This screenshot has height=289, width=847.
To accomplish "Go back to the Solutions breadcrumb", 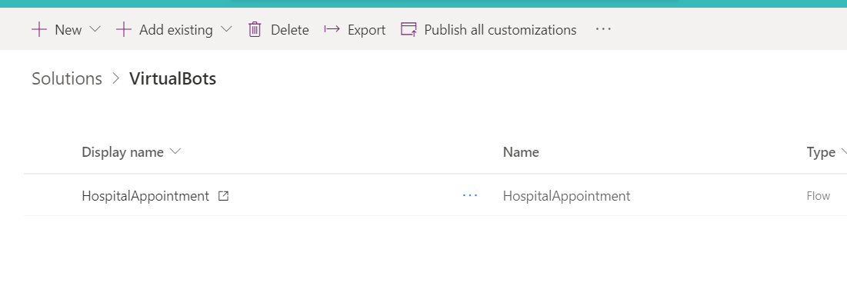I will tap(67, 79).
